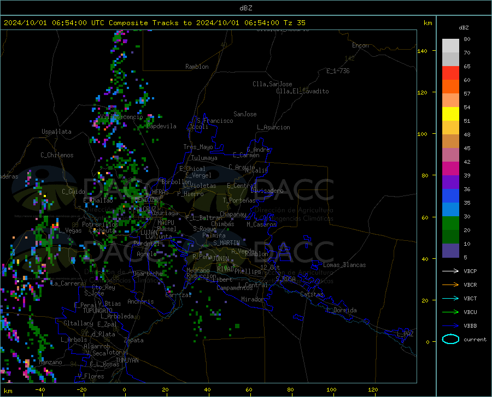
Task: Click the TUPUNGATO label on the map
Action: point(98,311)
